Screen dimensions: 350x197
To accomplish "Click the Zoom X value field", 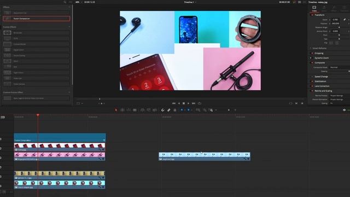I will click(335, 20).
